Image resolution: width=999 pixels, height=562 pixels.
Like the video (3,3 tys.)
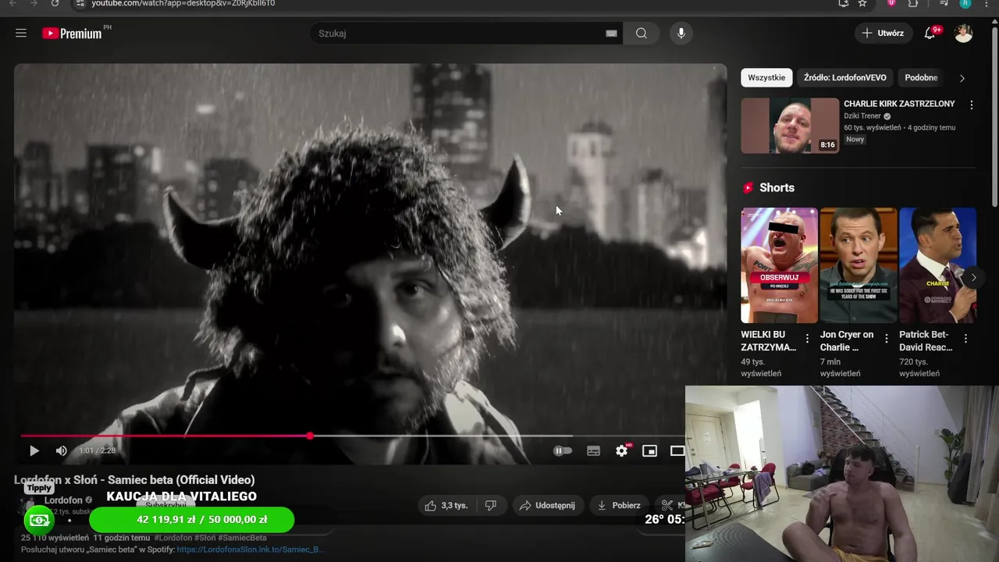[446, 505]
